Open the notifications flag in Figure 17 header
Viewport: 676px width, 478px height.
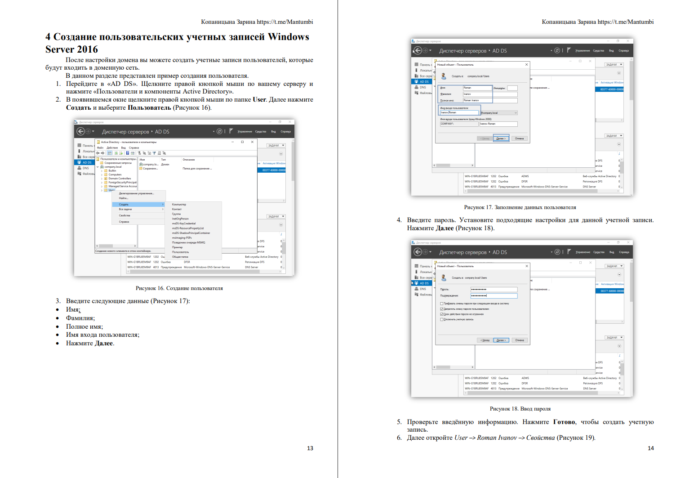569,50
